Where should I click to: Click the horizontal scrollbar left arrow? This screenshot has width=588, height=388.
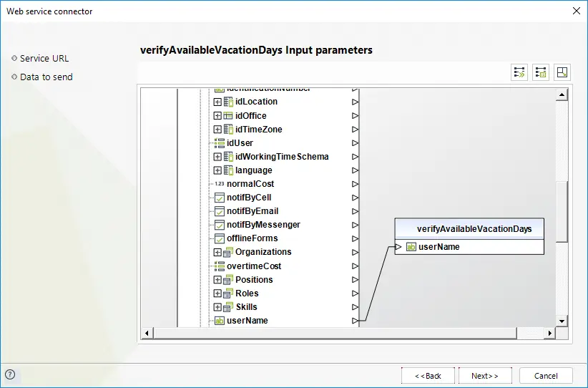point(147,333)
